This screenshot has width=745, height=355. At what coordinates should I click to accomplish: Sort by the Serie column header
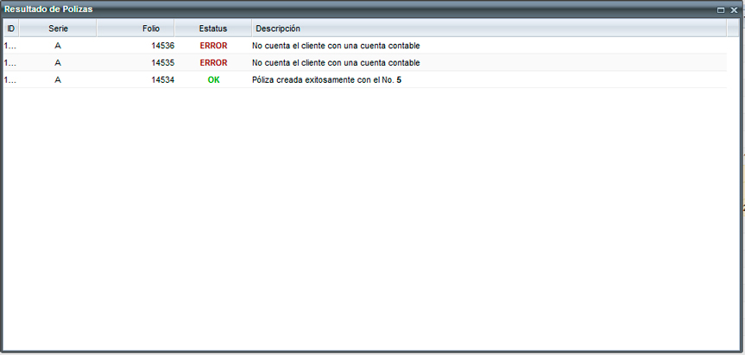coord(58,29)
